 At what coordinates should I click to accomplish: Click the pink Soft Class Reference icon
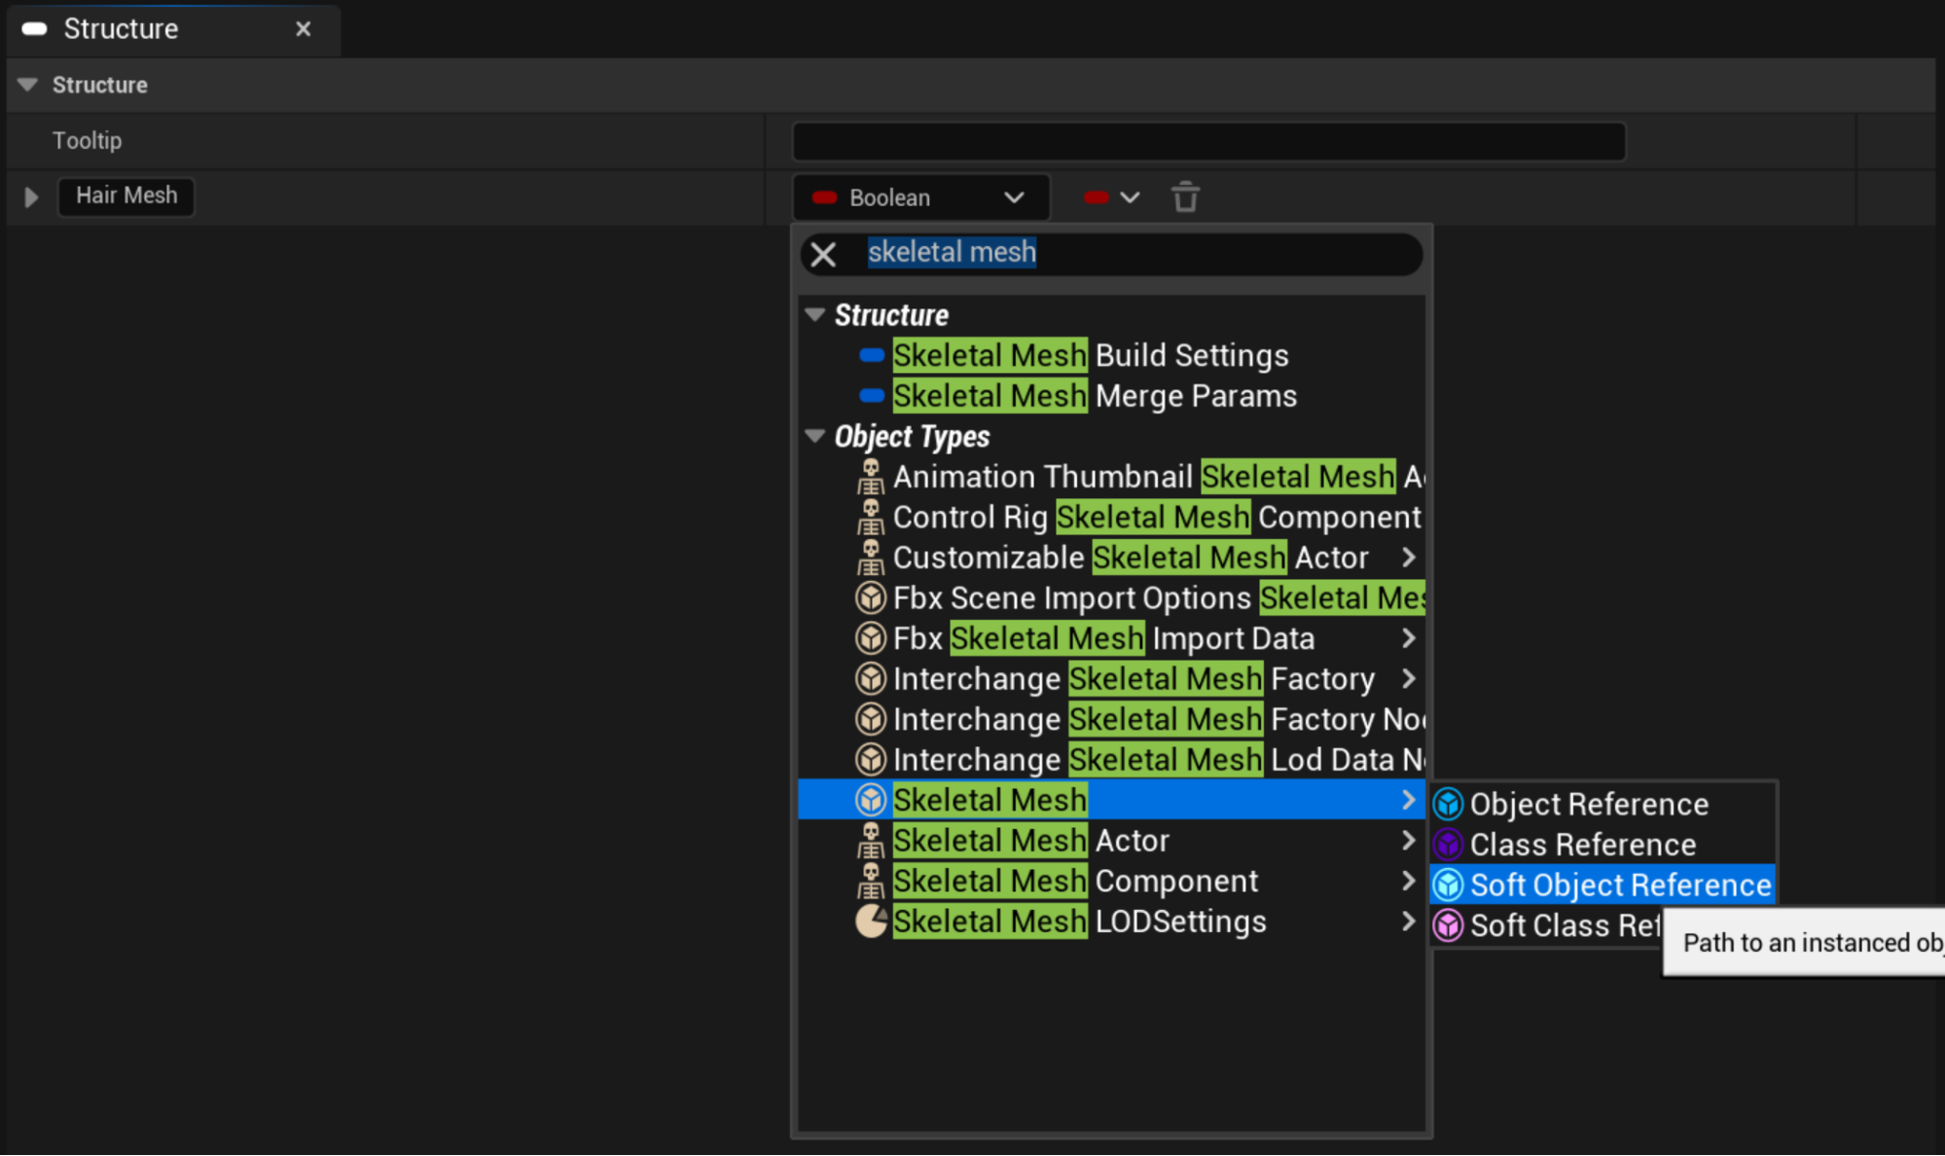[1449, 925]
